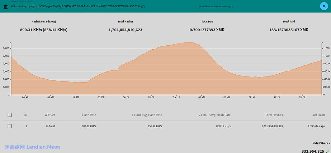The image size is (331, 153).
Task: Sort by 1 Hour Avg. Hash Rate
Action: [147, 115]
